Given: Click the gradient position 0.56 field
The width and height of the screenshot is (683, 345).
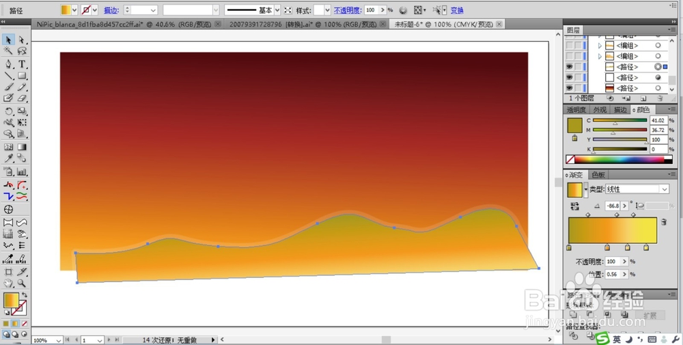Looking at the screenshot, I should click(613, 274).
